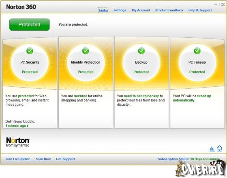Image resolution: width=227 pixels, height=178 pixels.
Task: Click the 'You are protected.' status text
Action: (x=73, y=25)
